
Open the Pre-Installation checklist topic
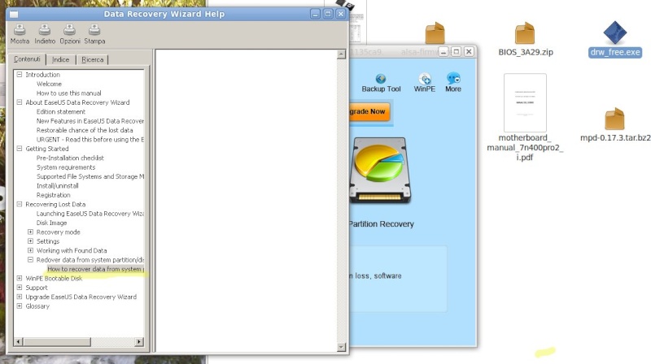coord(70,158)
